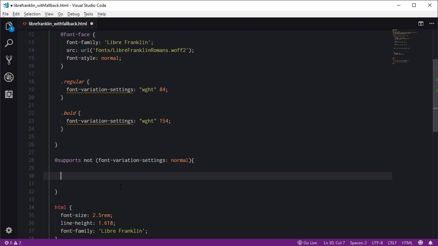This screenshot has width=438, height=246.
Task: Change file encoding UTF-8
Action: tap(377, 243)
